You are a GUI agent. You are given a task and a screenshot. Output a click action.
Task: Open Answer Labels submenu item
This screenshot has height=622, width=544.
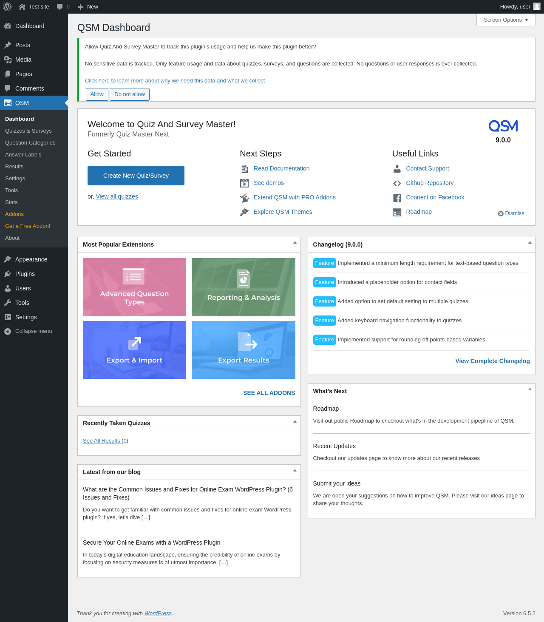tap(23, 155)
